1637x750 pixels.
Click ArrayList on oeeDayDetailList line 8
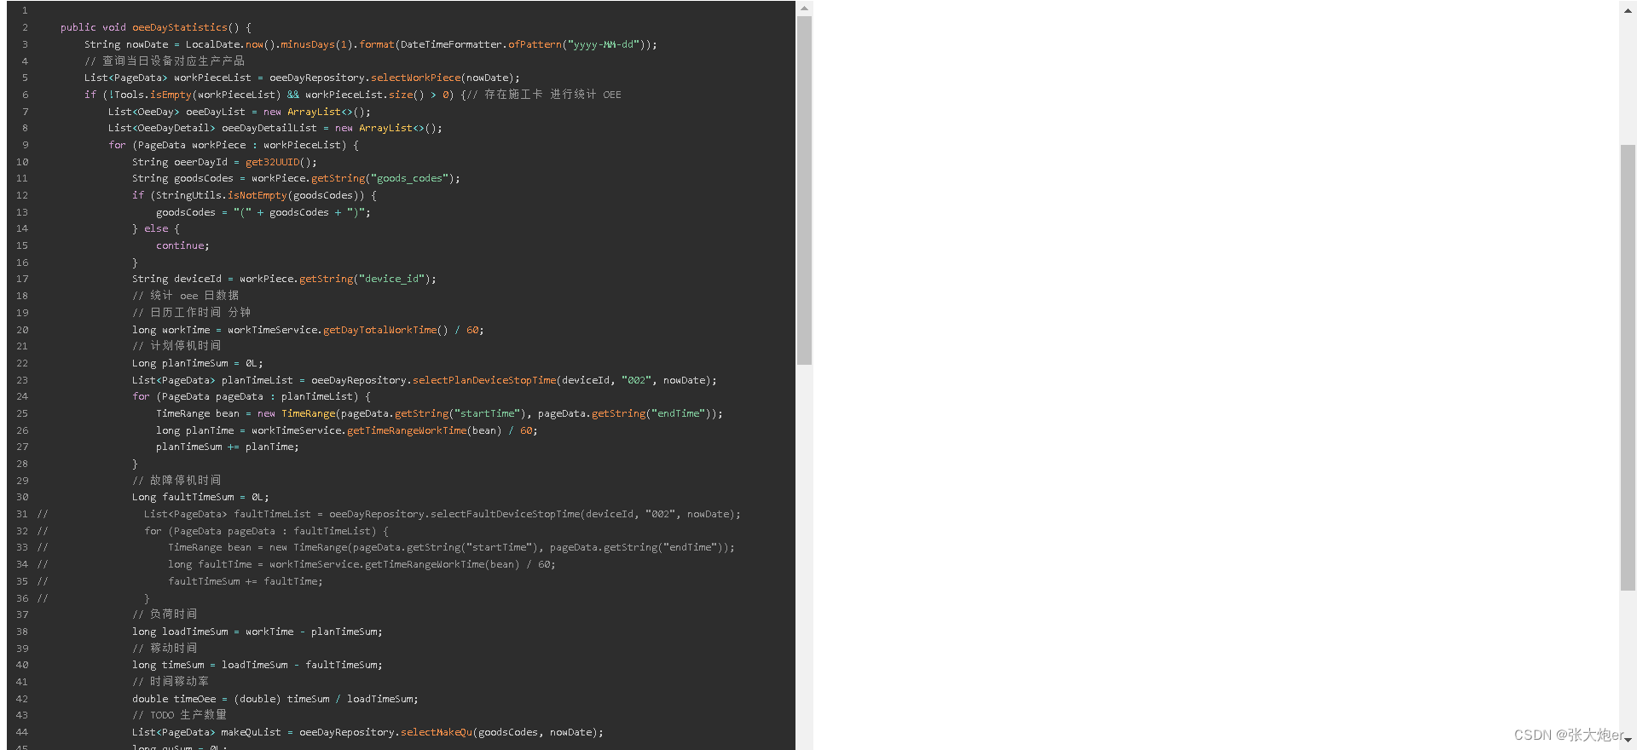[x=385, y=128]
